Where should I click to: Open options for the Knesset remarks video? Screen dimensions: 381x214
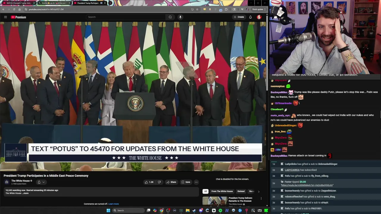(261, 199)
